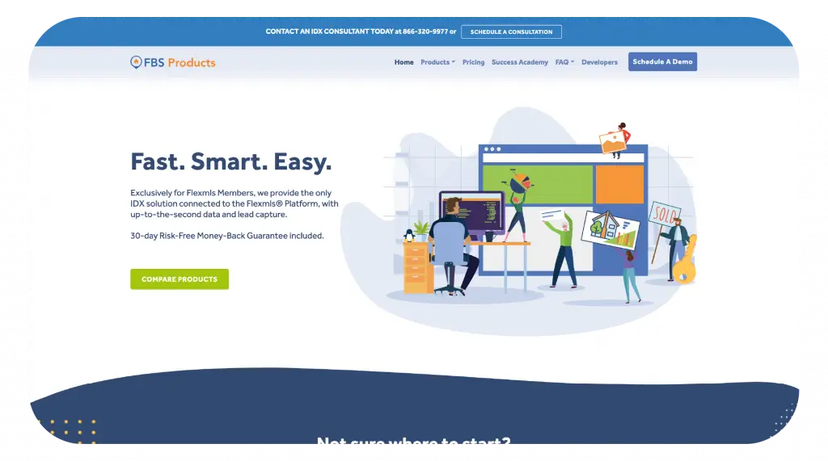Expand the Products dropdown menu

437,62
